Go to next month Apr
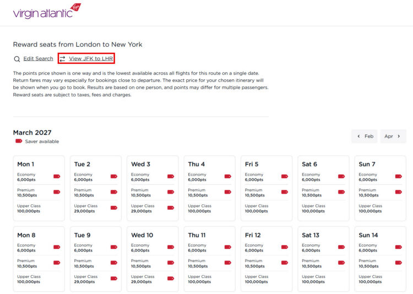 [393, 136]
